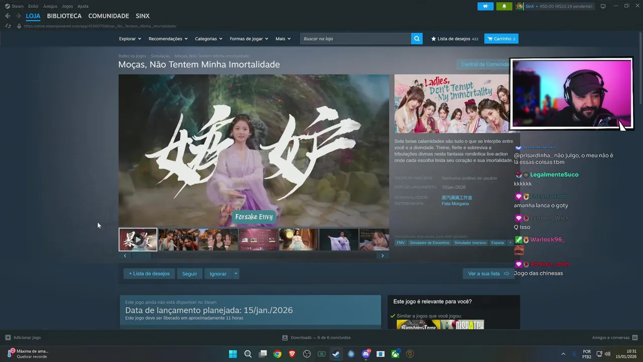
Task: Switch to the BIBLIOTECA tab
Action: pyautogui.click(x=64, y=16)
